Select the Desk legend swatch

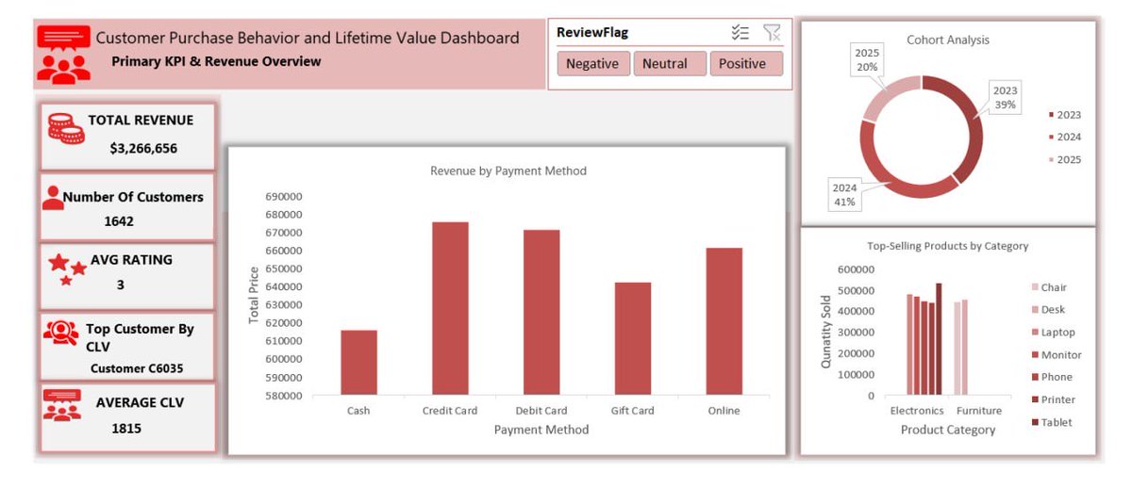pyautogui.click(x=1035, y=310)
